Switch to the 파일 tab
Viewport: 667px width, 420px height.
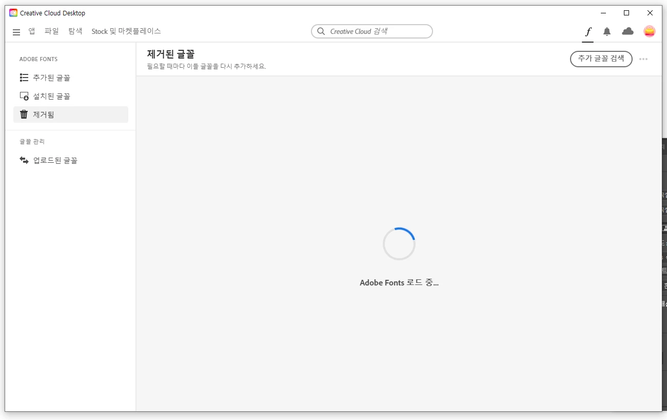point(52,31)
